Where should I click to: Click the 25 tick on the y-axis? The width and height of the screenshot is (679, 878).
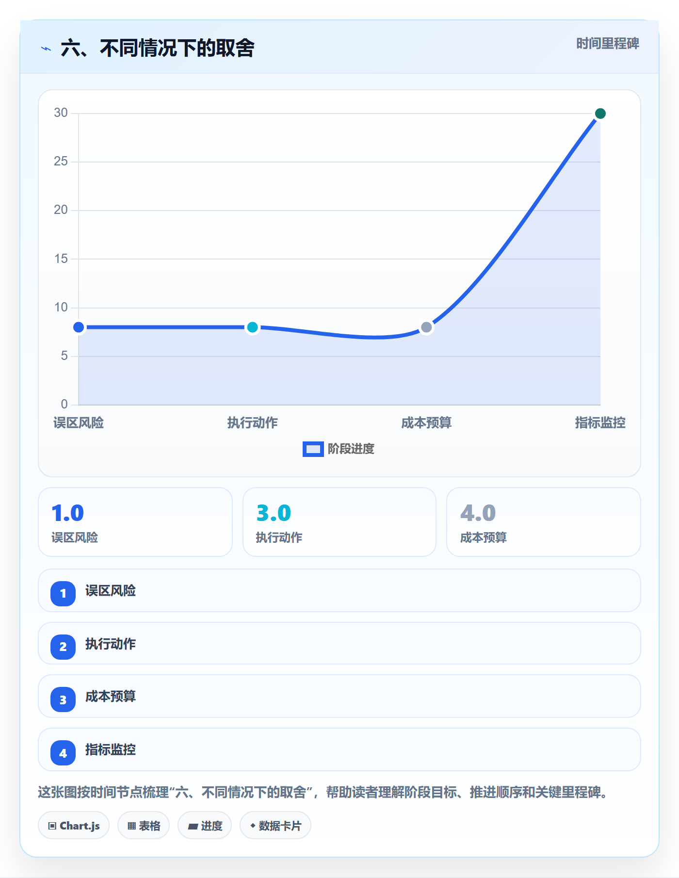pyautogui.click(x=61, y=162)
